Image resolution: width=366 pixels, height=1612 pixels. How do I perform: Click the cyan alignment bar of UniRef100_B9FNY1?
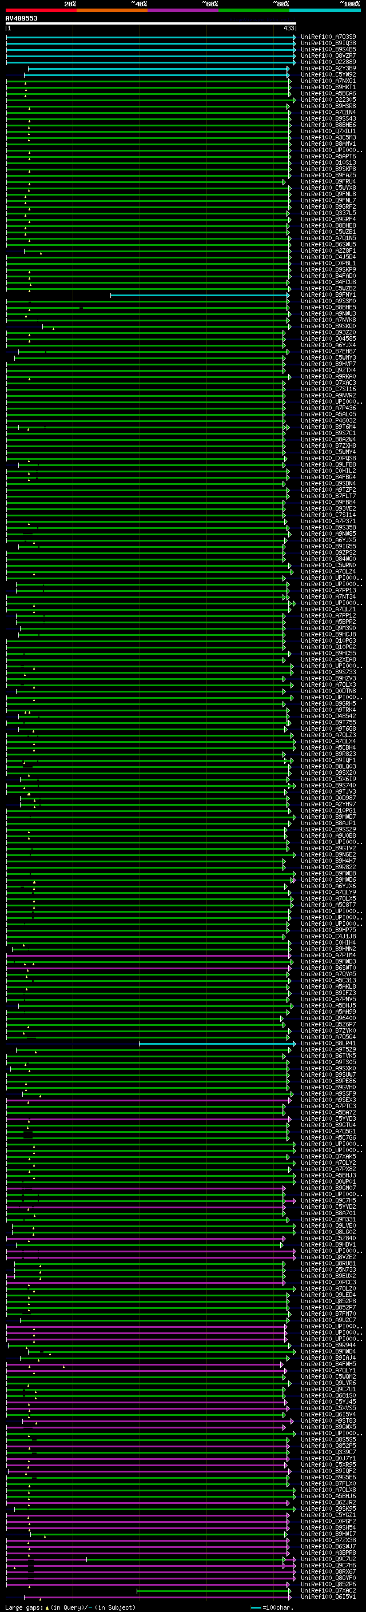[199, 294]
